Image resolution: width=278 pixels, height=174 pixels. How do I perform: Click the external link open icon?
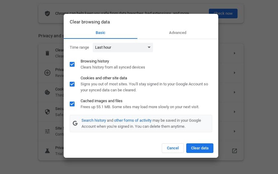point(234,151)
